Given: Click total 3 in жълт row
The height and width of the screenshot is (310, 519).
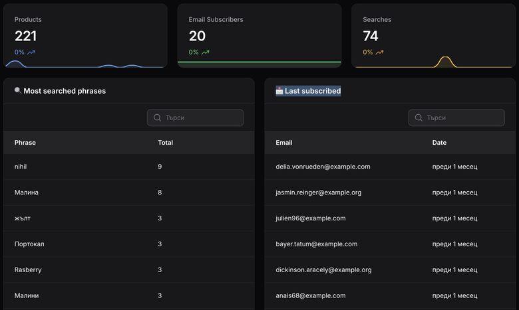Looking at the screenshot, I should click(160, 218).
